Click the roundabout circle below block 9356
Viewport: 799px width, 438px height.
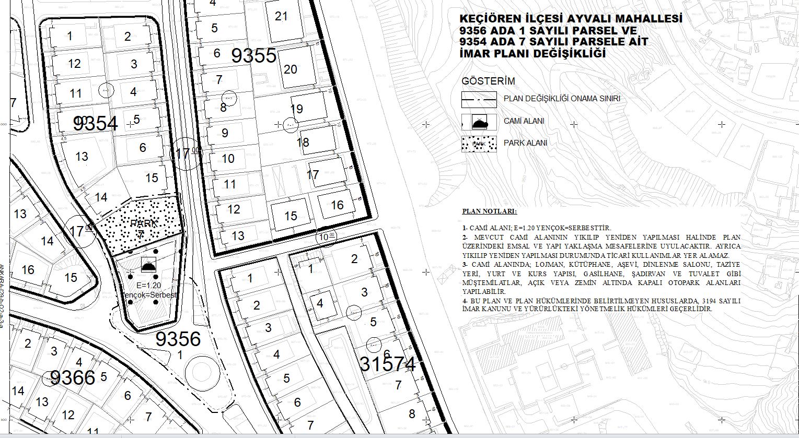pos(202,372)
